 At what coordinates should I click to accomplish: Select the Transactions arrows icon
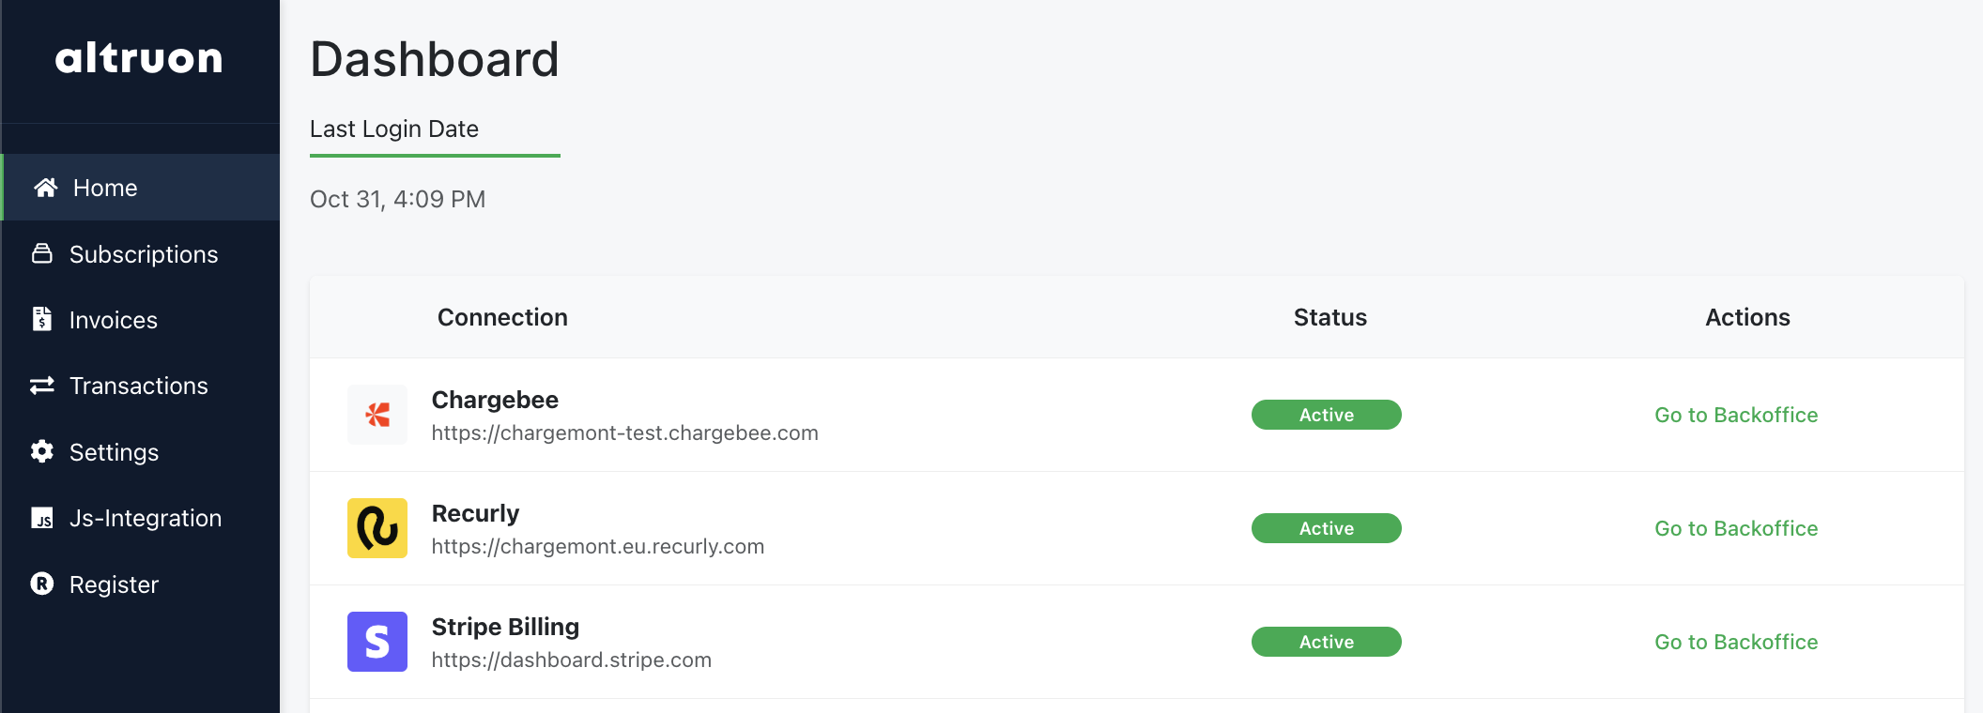(42, 385)
